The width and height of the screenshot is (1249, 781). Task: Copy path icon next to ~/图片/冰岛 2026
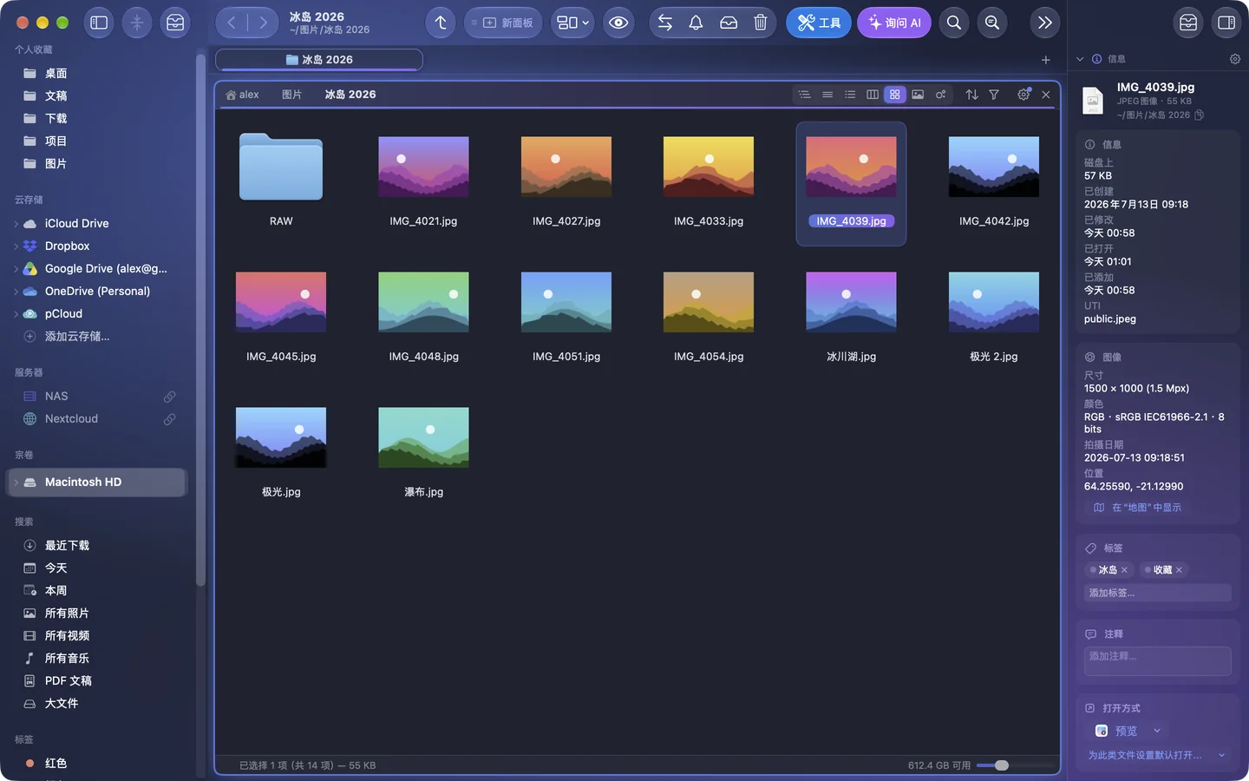click(1200, 115)
